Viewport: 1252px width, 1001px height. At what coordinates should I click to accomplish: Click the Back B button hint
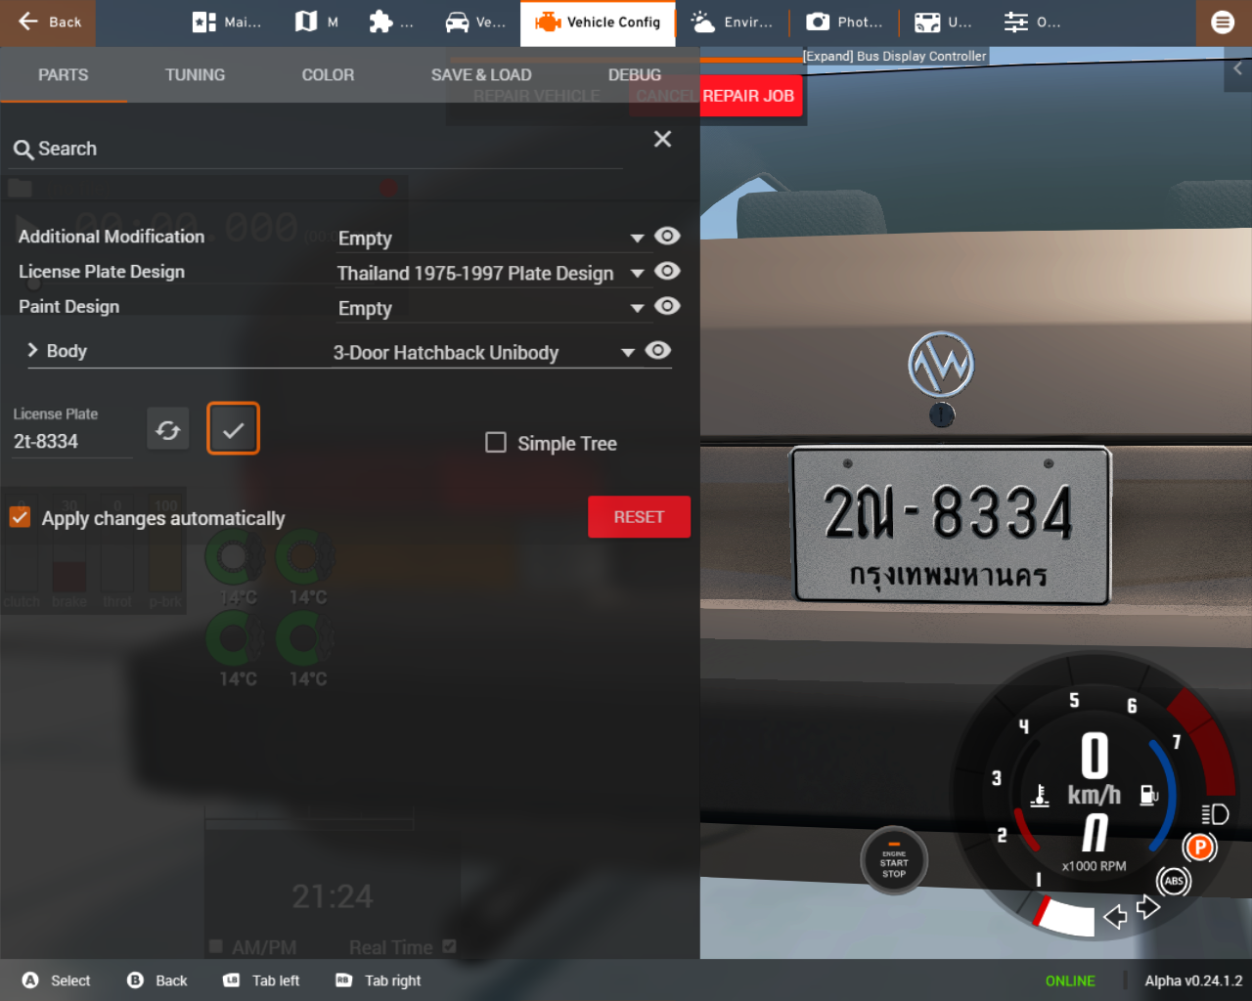pos(157,980)
